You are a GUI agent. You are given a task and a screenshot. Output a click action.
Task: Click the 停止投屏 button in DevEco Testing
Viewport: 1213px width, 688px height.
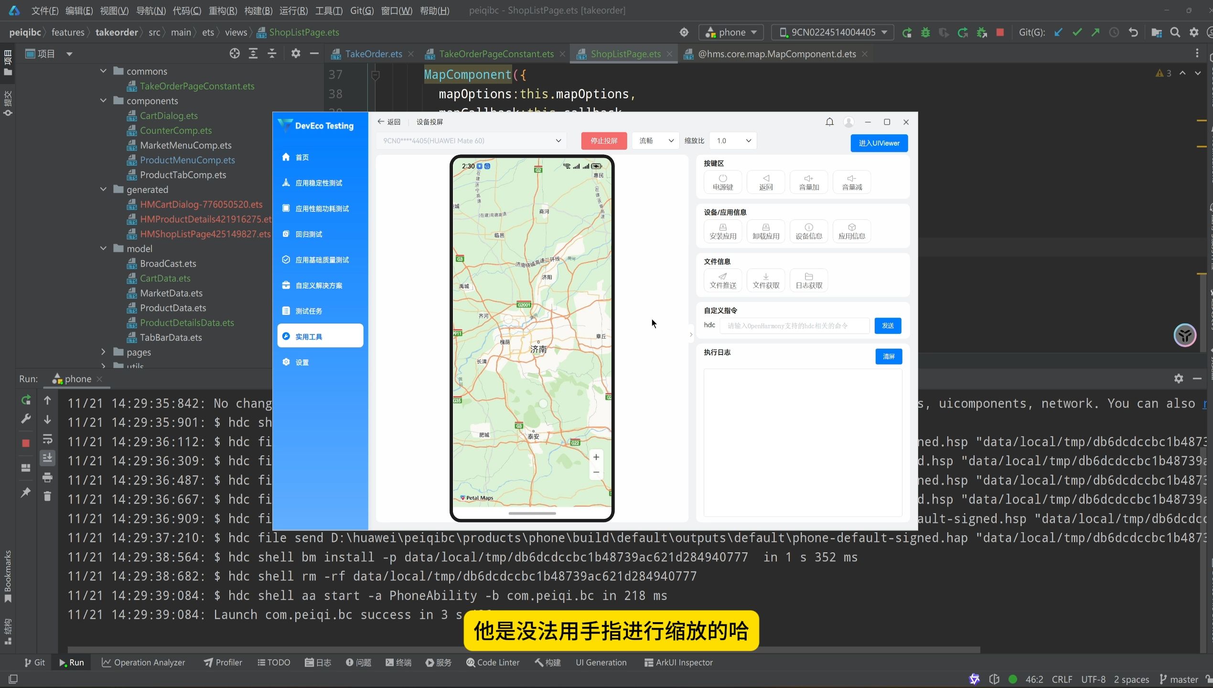click(604, 140)
